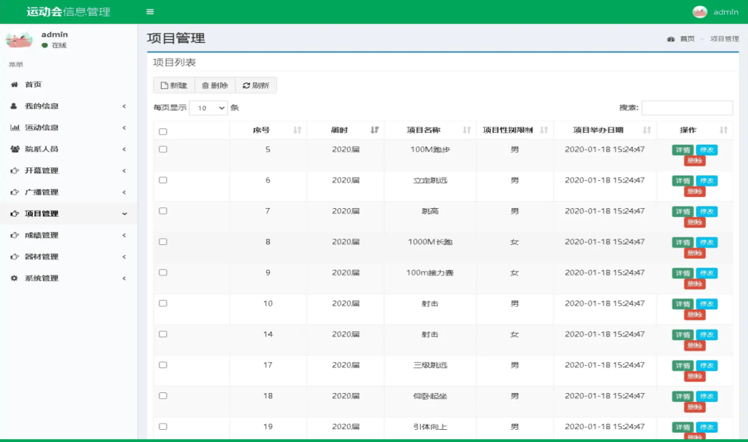Check the row for 跳高
The width and height of the screenshot is (748, 442).
click(x=163, y=211)
